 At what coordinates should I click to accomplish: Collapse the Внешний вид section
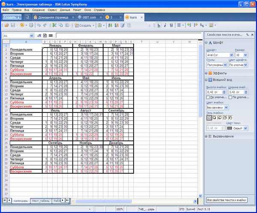tap(206, 80)
